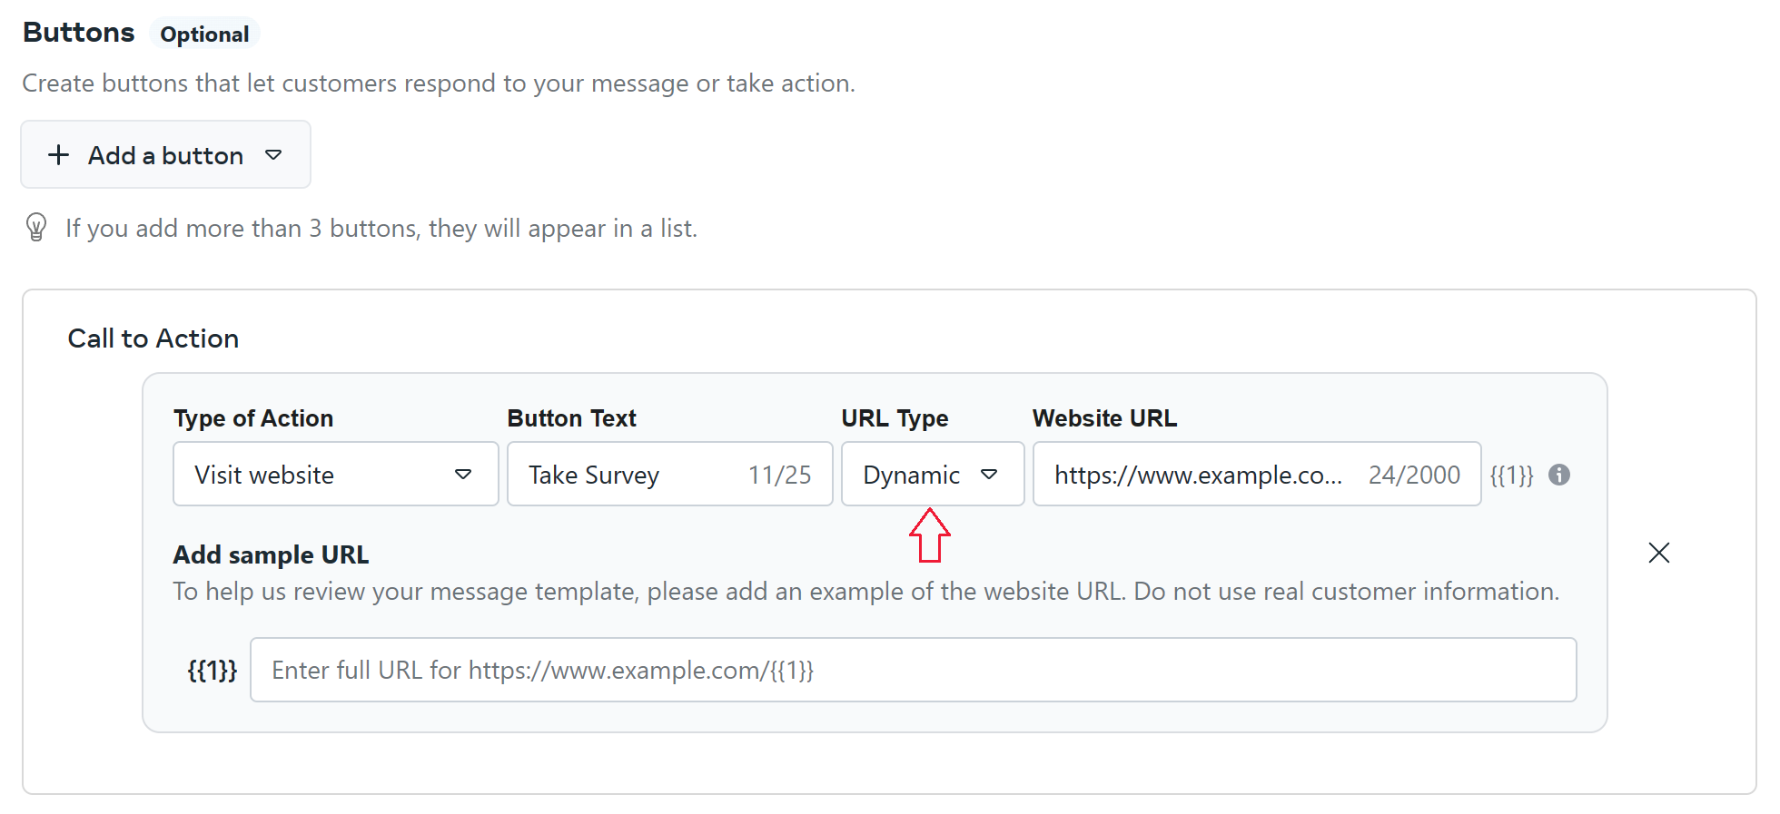
Task: Click the Buttons section title
Action: [79, 33]
